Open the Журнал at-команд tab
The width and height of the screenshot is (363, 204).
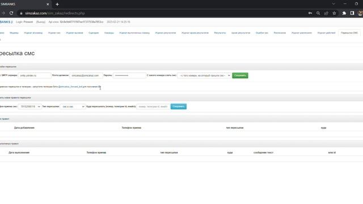pos(33,33)
